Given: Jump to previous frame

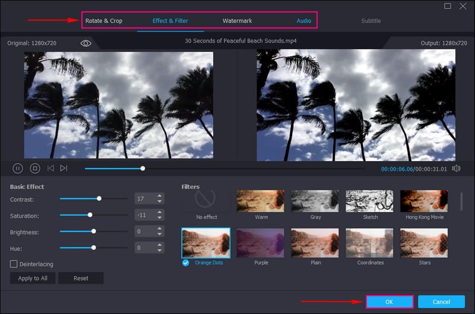Looking at the screenshot, I should coord(50,168).
